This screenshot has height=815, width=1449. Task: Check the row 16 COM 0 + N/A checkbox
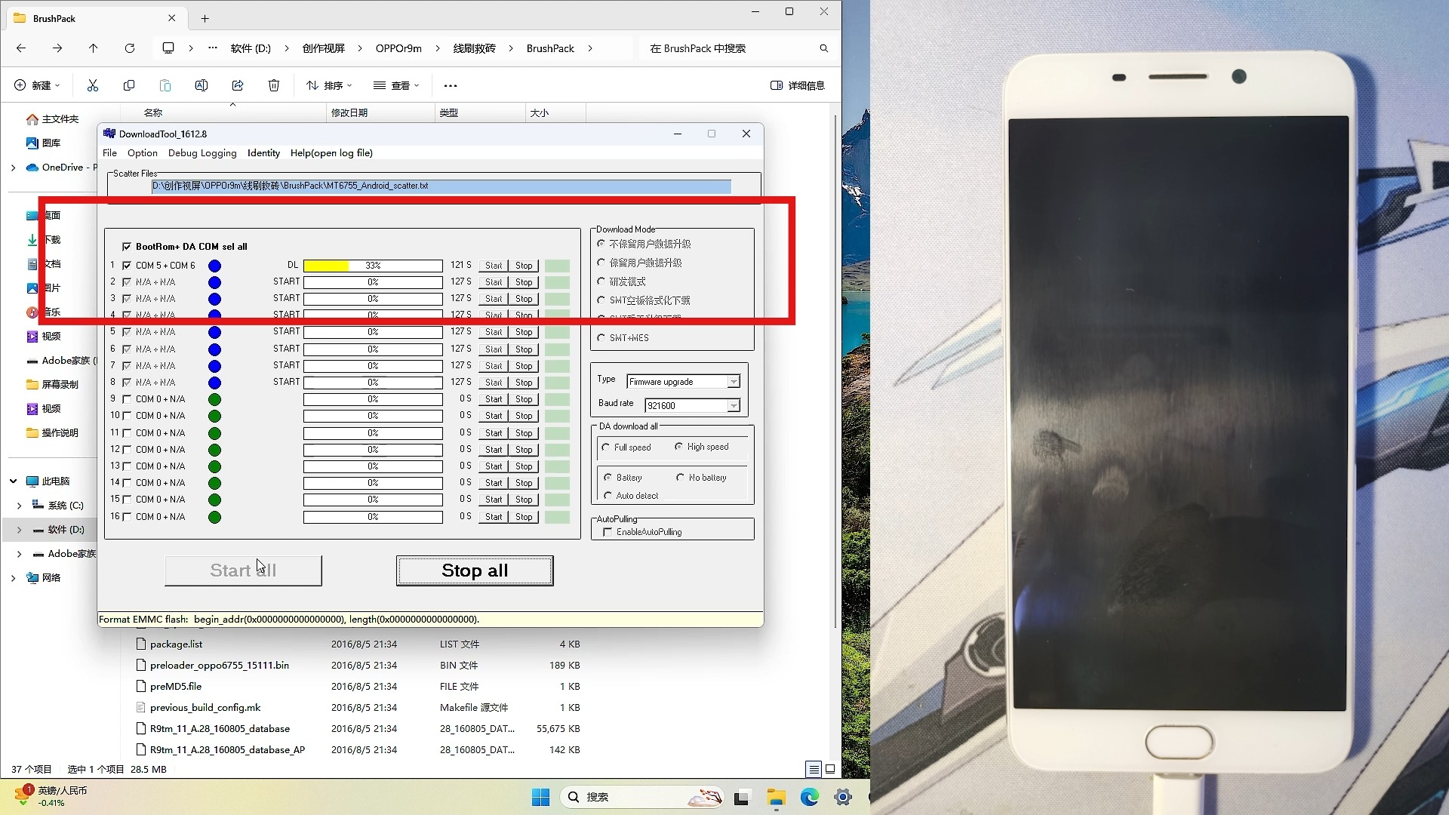point(127,517)
